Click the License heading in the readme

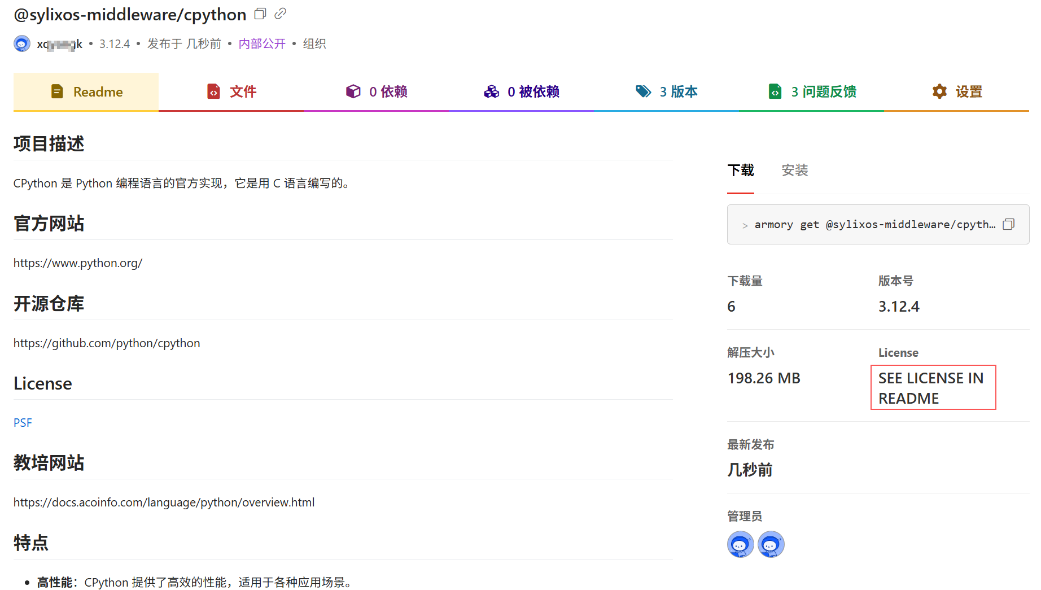coord(43,383)
